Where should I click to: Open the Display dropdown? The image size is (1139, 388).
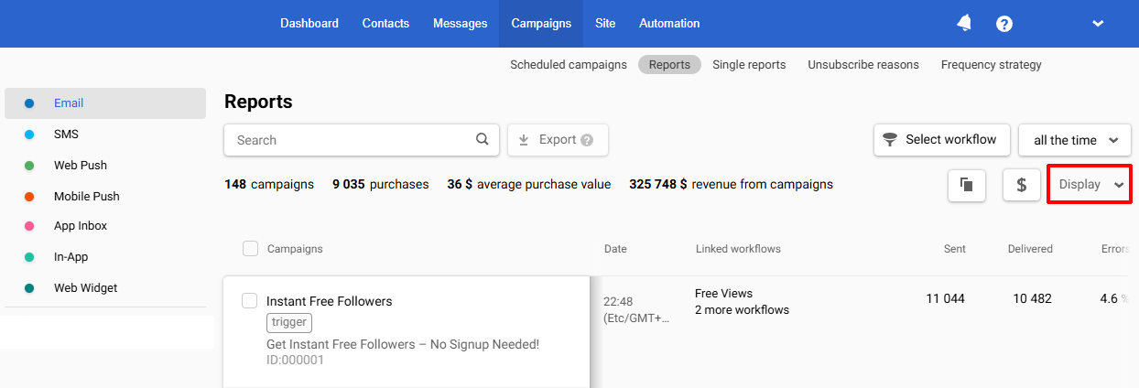pos(1090,184)
